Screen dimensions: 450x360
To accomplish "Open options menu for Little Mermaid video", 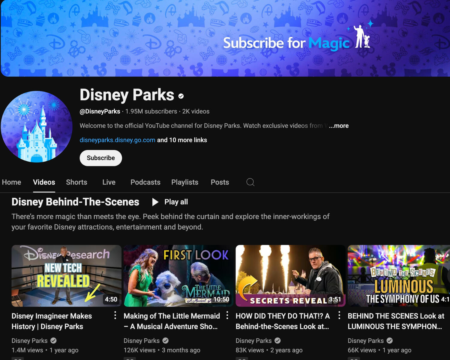I will (x=227, y=315).
